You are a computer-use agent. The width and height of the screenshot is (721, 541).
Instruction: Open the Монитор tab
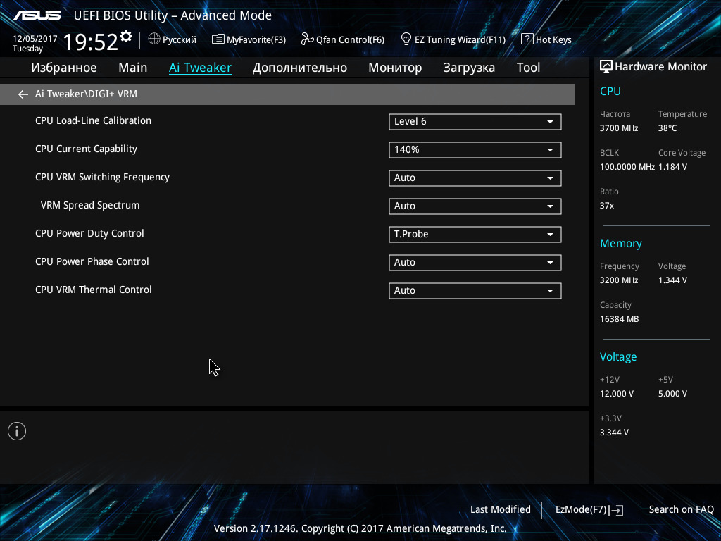click(x=395, y=68)
